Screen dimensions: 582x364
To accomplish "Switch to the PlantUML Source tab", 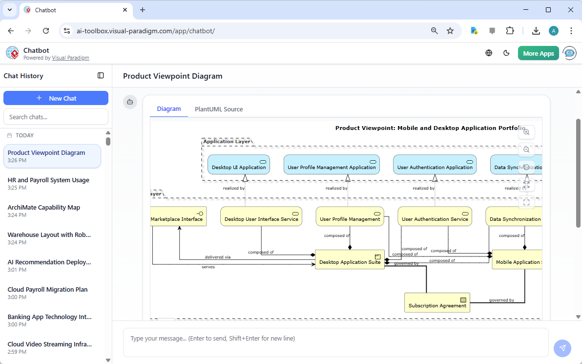I will (218, 109).
